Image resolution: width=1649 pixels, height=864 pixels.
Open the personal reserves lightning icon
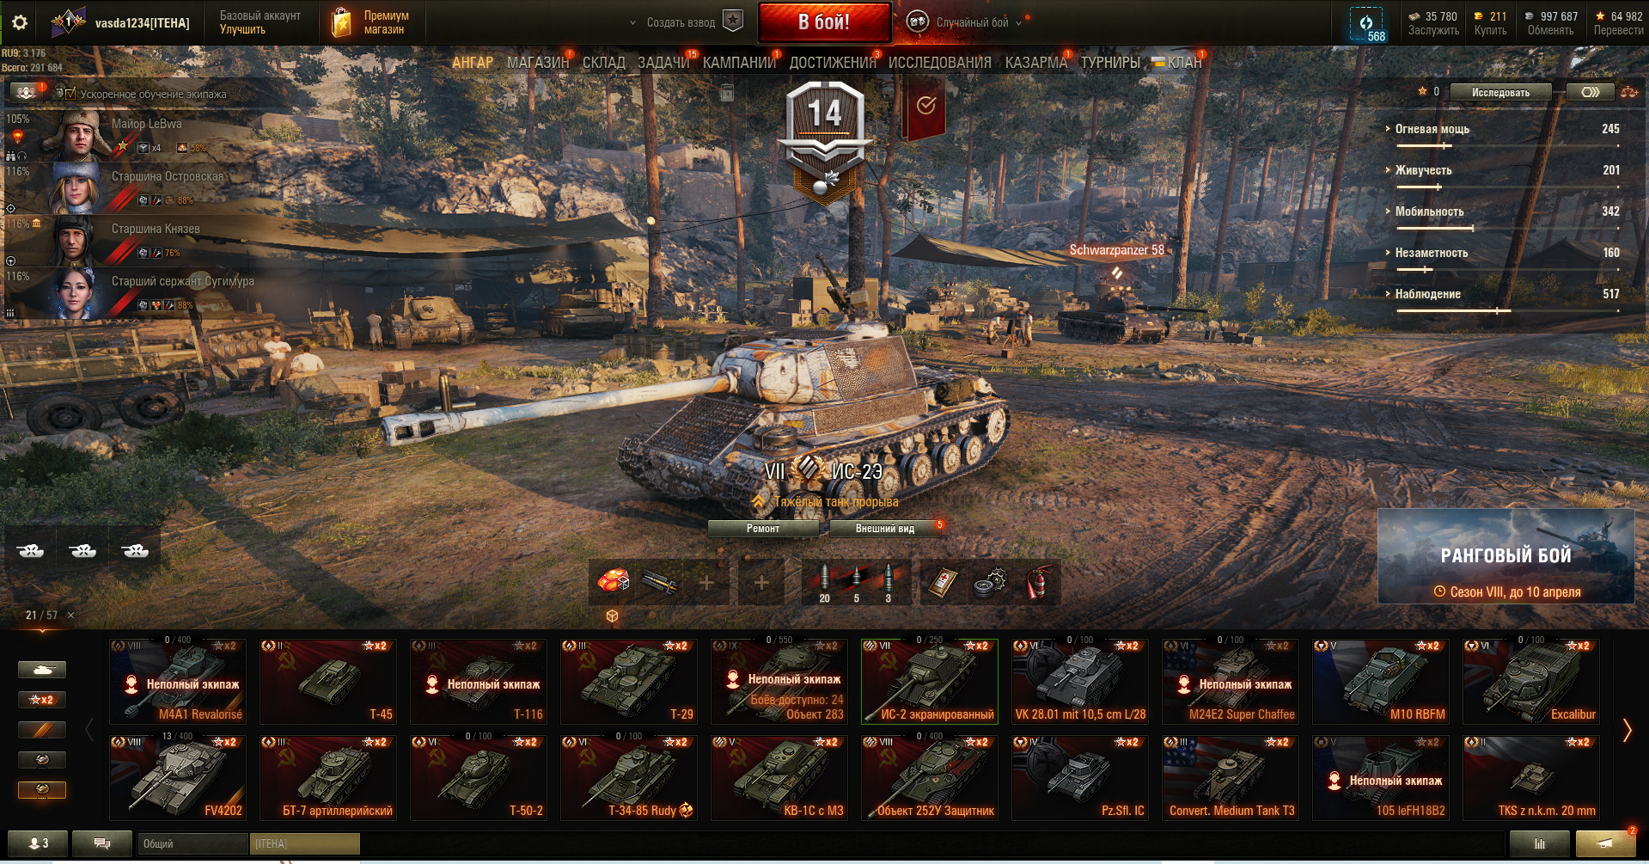tap(1366, 24)
